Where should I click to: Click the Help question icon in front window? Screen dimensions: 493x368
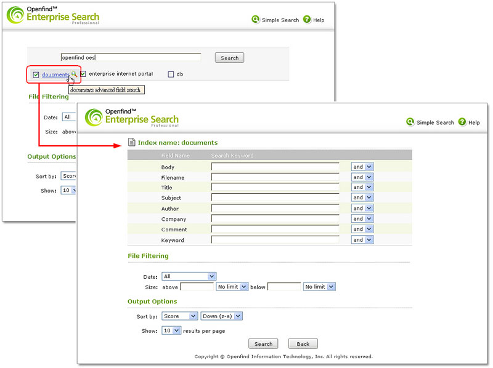[462, 122]
